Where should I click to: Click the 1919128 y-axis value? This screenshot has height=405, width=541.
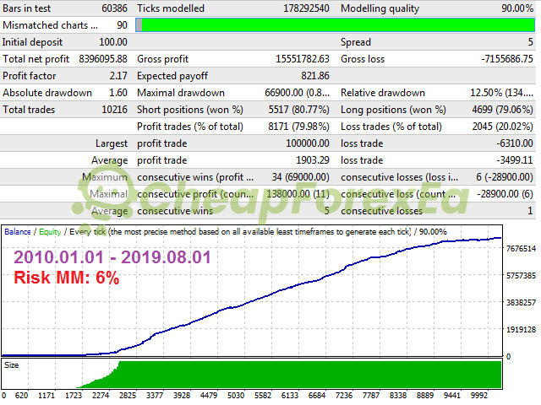click(x=521, y=330)
